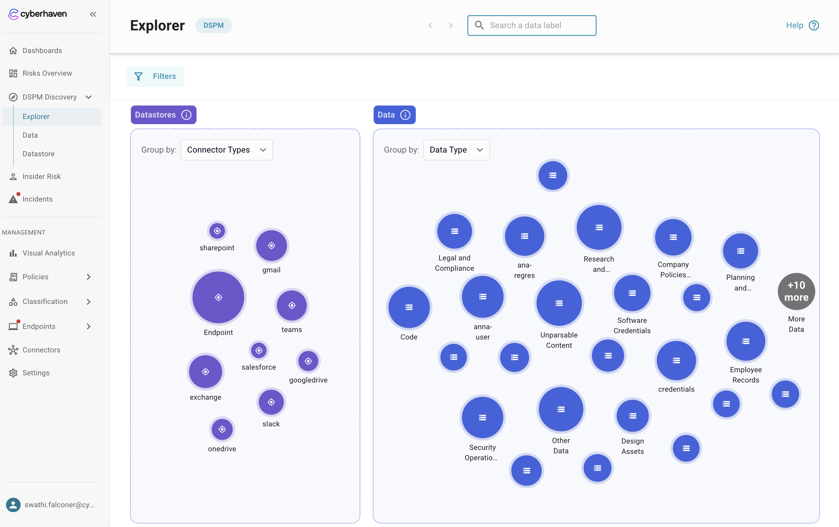Click the salesforce connector bubble

click(x=259, y=350)
